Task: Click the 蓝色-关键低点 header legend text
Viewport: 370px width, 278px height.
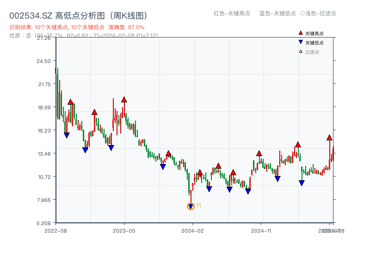Action: pos(277,13)
